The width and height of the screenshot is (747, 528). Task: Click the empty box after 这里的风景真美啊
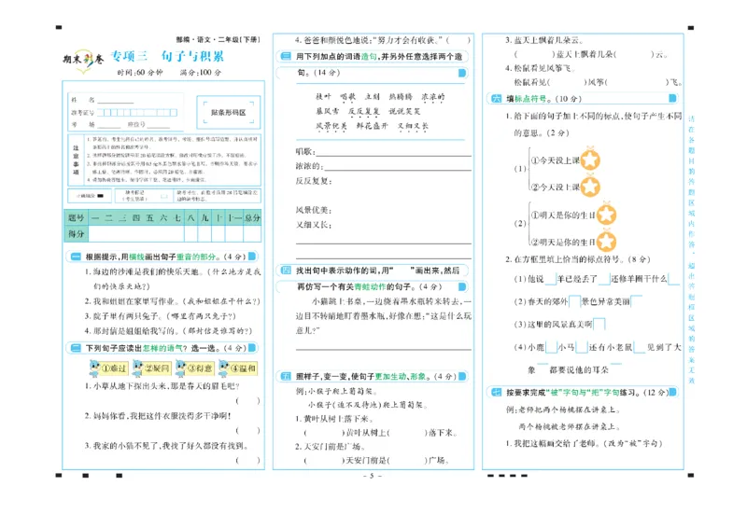coord(599,325)
